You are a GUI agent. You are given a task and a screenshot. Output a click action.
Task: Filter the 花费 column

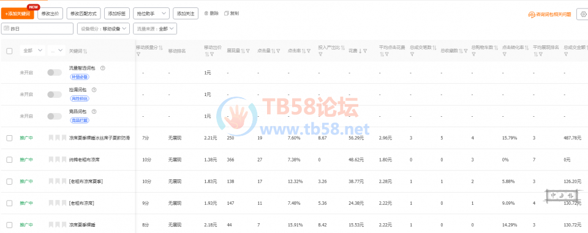point(365,51)
